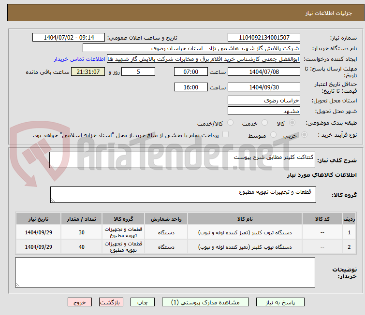Click the کد کالا column header

[322, 219]
